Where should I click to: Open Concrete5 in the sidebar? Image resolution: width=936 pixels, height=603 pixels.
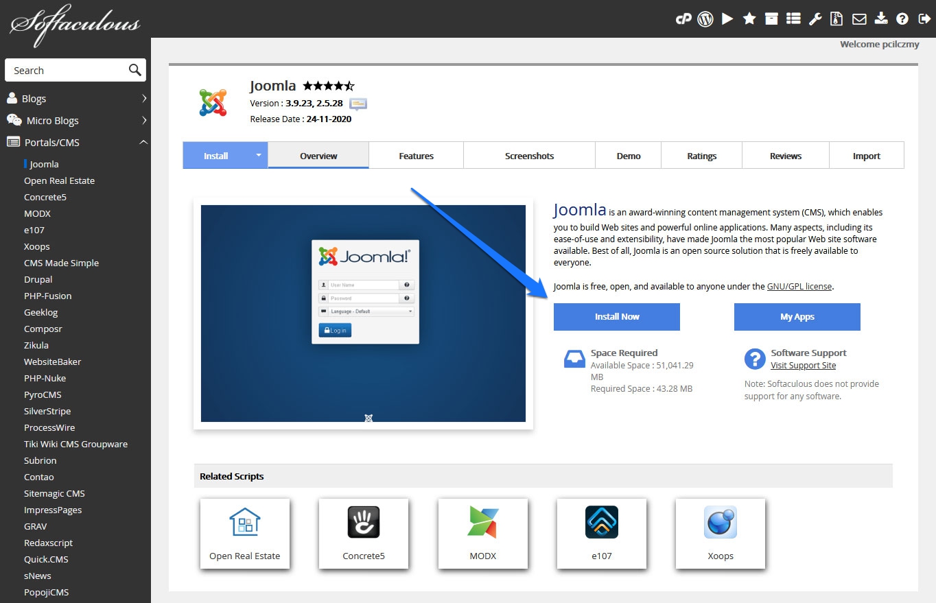click(45, 198)
